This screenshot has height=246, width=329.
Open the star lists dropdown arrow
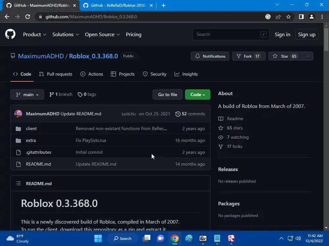point(308,56)
